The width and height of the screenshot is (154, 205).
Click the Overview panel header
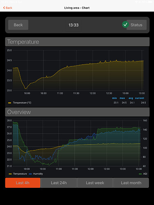(77, 112)
